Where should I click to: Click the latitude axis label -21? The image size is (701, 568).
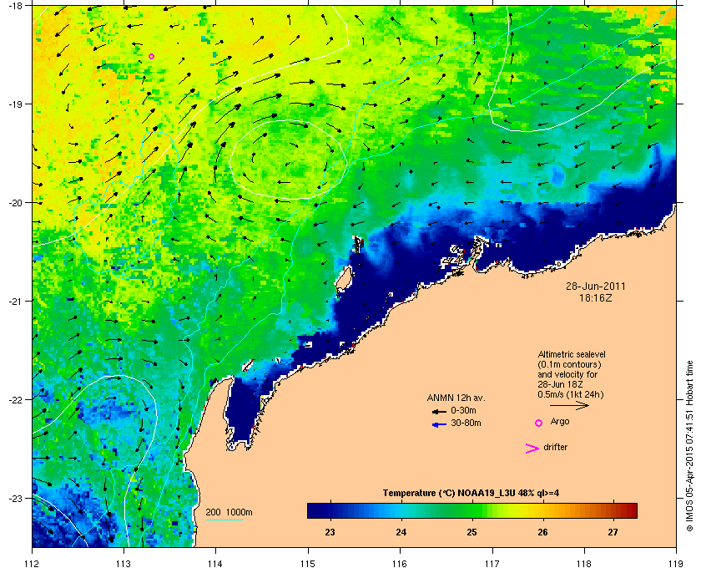point(16,302)
